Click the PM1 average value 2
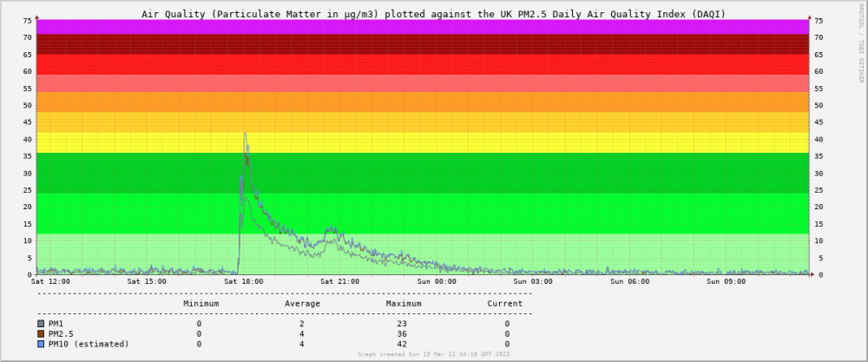The image size is (868, 362). click(x=302, y=324)
